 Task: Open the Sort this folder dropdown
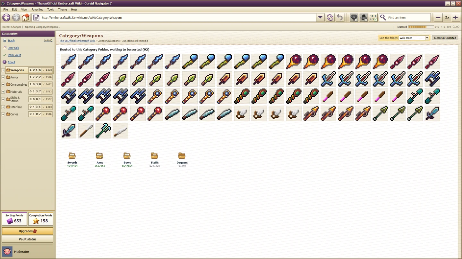coord(414,38)
